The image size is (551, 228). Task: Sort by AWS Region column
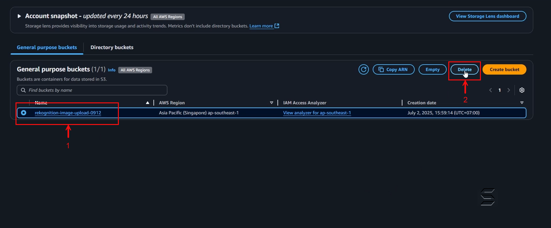tap(271, 103)
